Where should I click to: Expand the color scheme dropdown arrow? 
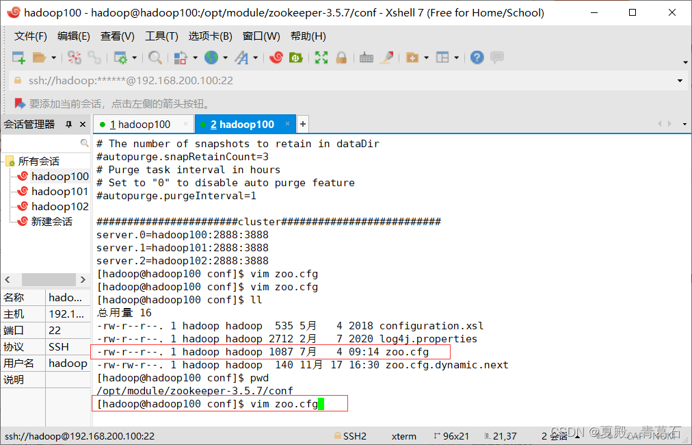195,58
